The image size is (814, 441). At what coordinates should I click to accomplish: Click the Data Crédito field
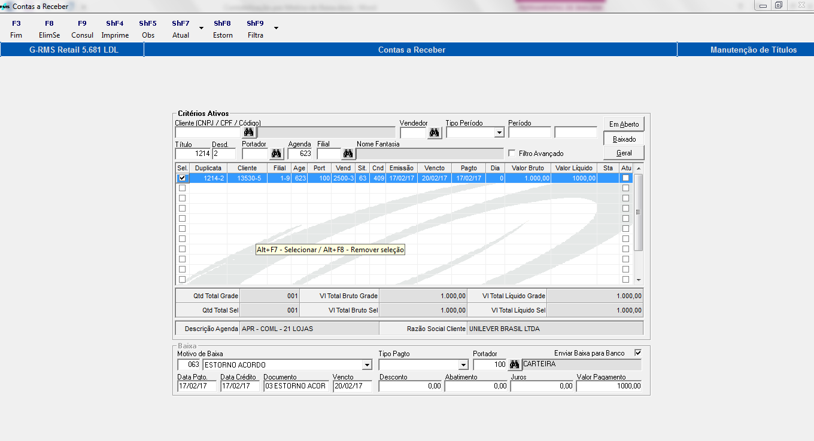click(240, 386)
